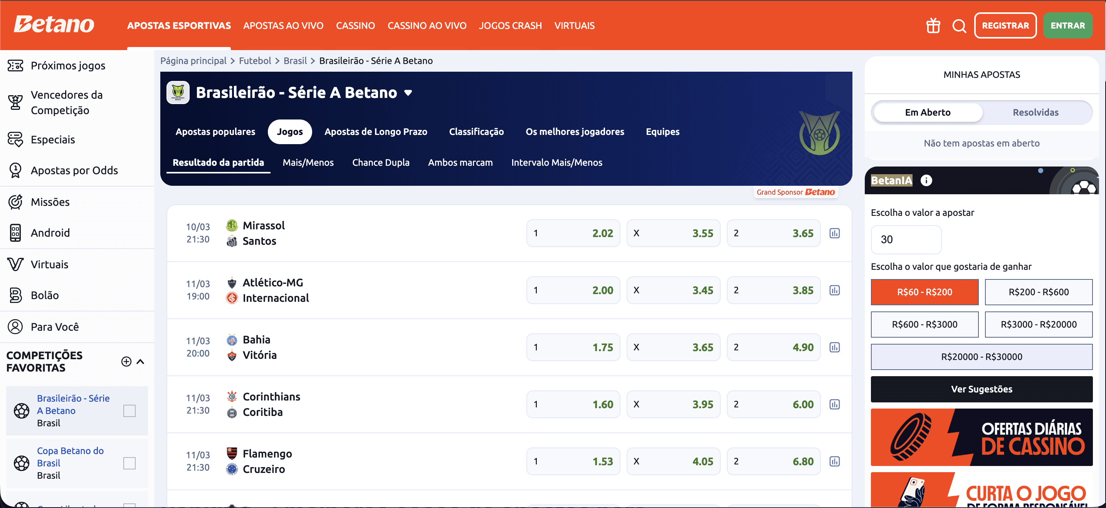Image resolution: width=1106 pixels, height=508 pixels.
Task: Switch to Resolvidas bets toggle
Action: pos(1035,113)
